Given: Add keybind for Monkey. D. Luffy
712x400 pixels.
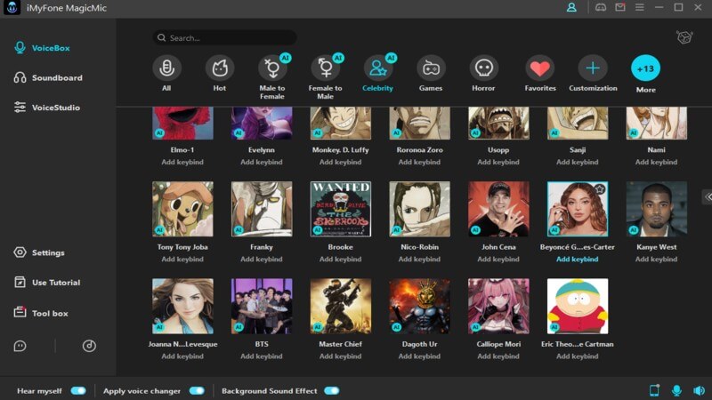Looking at the screenshot, I should (340, 162).
